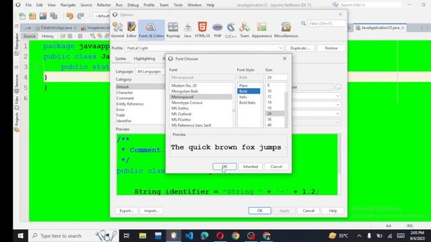Click the Redo toolbar icon
The image size is (431, 242).
(x=80, y=16)
